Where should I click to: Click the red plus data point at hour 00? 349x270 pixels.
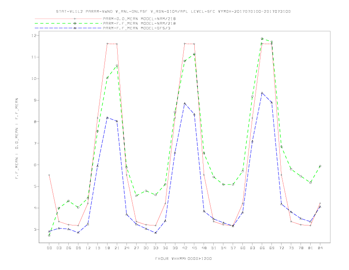49,175
